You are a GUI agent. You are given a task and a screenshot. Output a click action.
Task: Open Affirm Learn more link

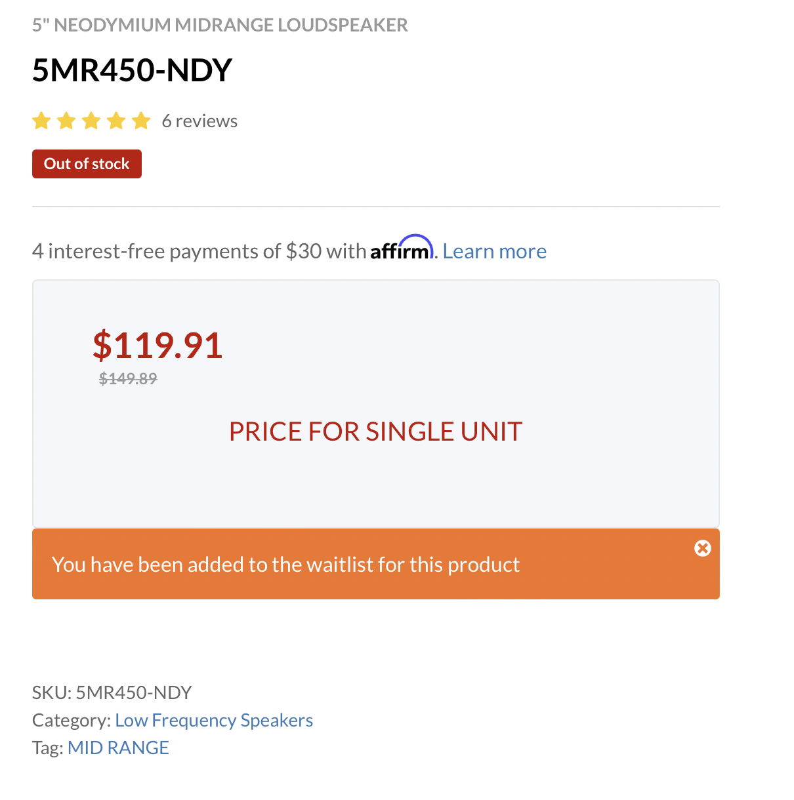tap(494, 251)
